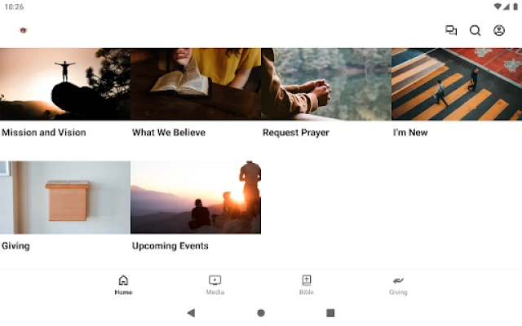Tap the Request Prayer praying hands image
The height and width of the screenshot is (326, 522).
point(326,84)
